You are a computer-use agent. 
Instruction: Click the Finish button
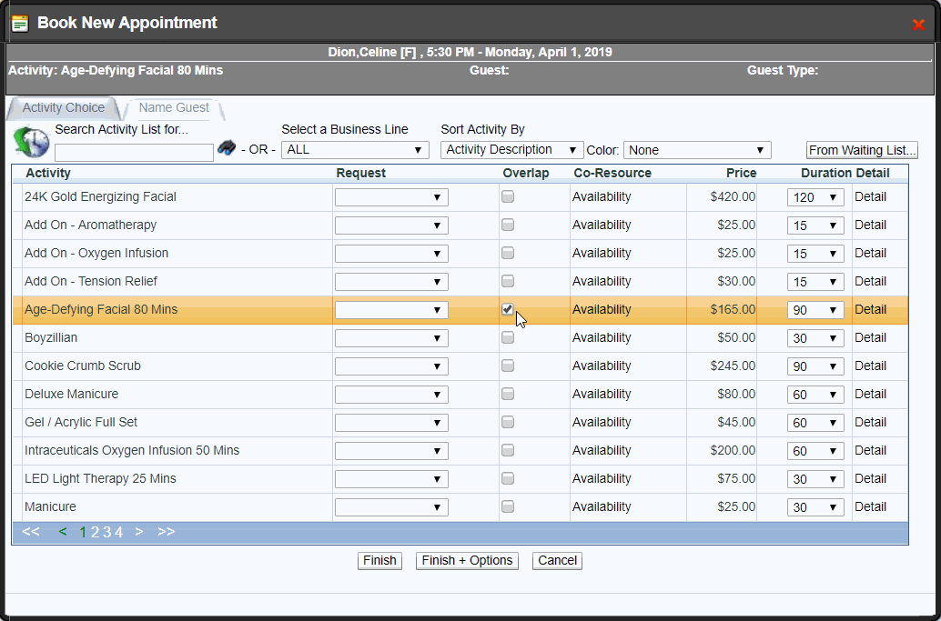coord(379,560)
